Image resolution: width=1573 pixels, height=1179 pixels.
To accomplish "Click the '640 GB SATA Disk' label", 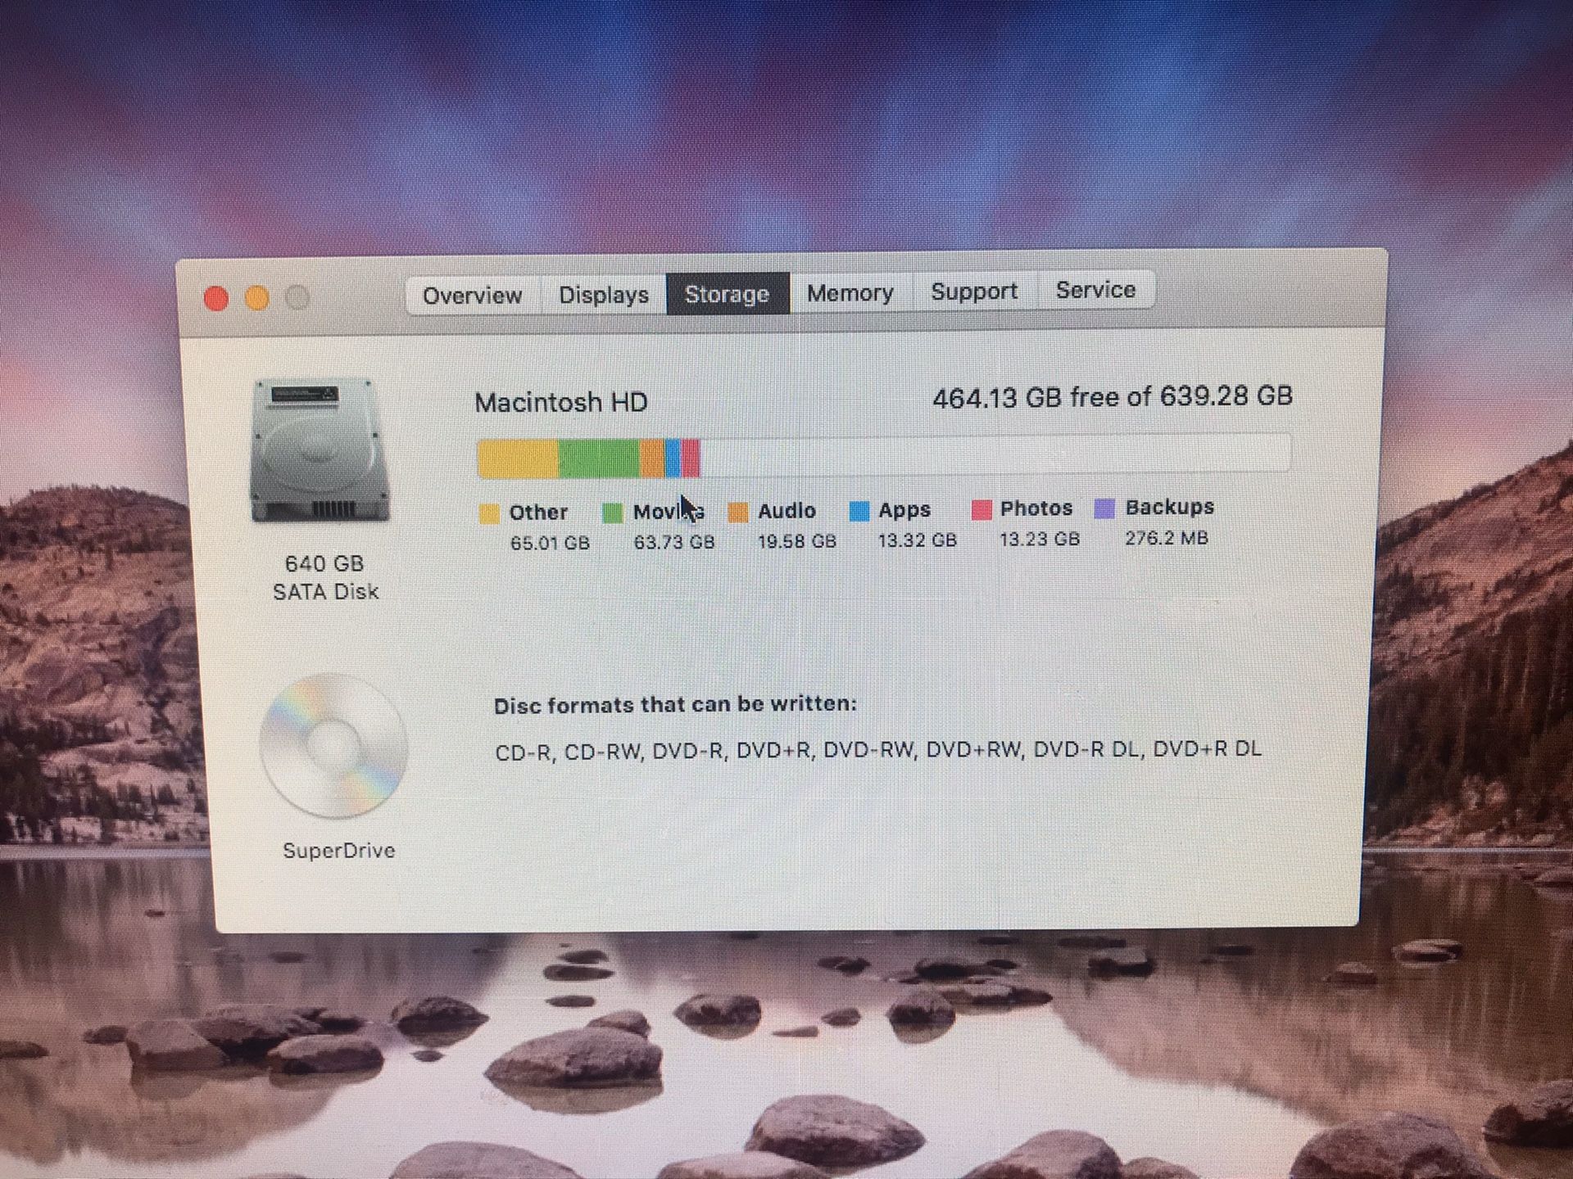I will [328, 576].
